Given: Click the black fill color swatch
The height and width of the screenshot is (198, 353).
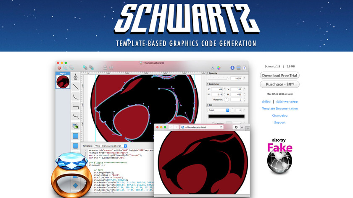Looking at the screenshot, I should [x=226, y=116].
